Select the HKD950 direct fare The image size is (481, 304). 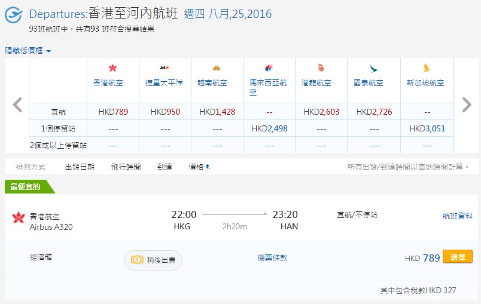(x=165, y=112)
